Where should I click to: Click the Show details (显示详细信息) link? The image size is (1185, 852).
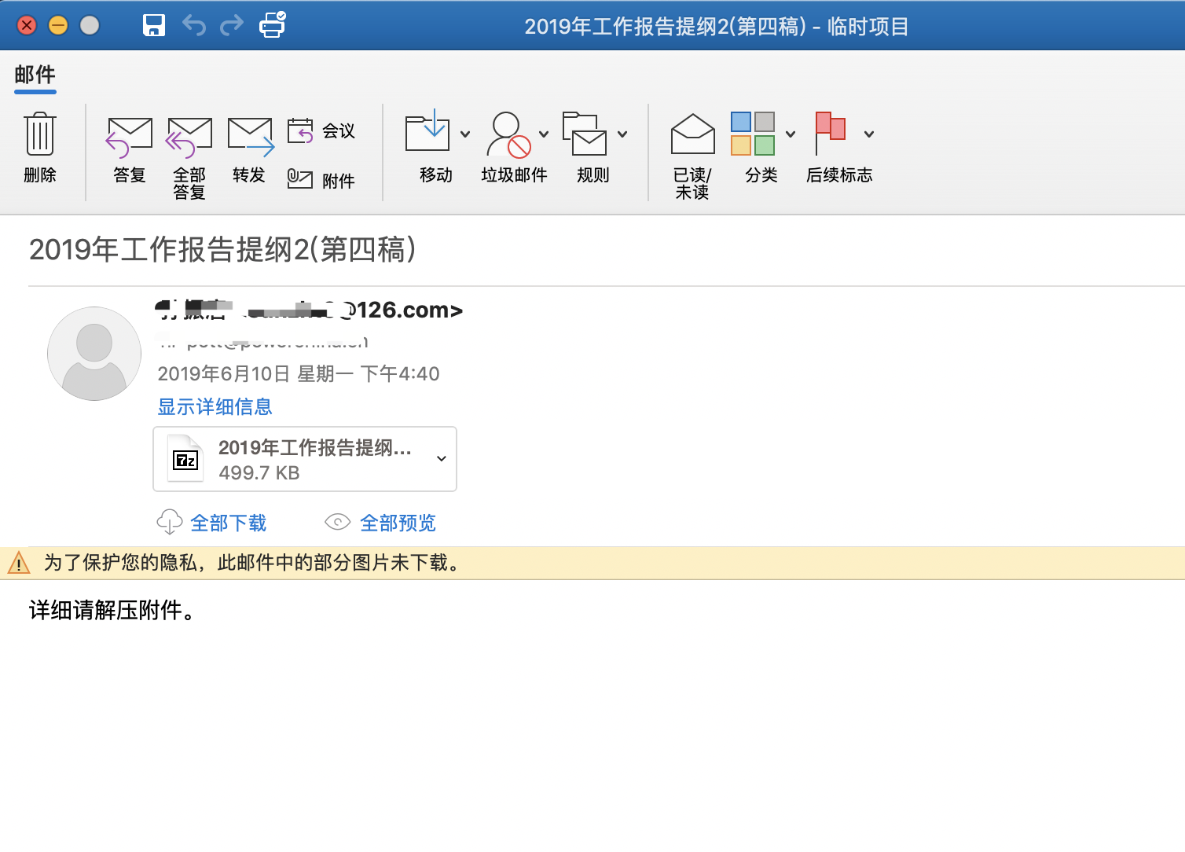[215, 406]
